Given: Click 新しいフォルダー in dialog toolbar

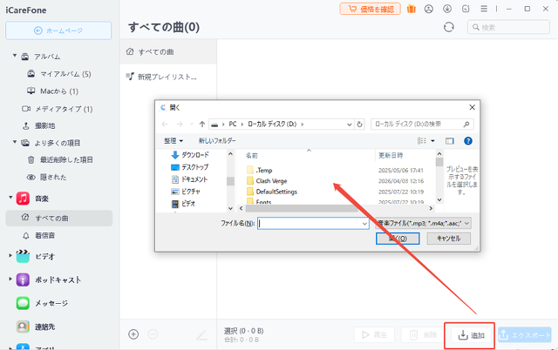Looking at the screenshot, I should 217,141.
